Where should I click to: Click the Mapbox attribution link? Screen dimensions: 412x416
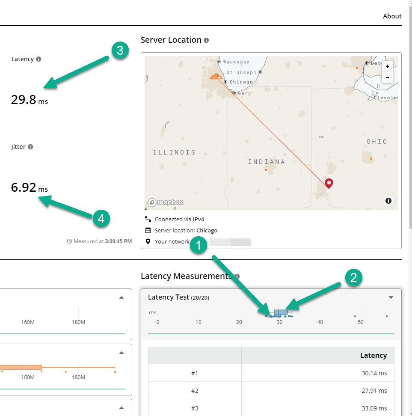click(x=166, y=202)
